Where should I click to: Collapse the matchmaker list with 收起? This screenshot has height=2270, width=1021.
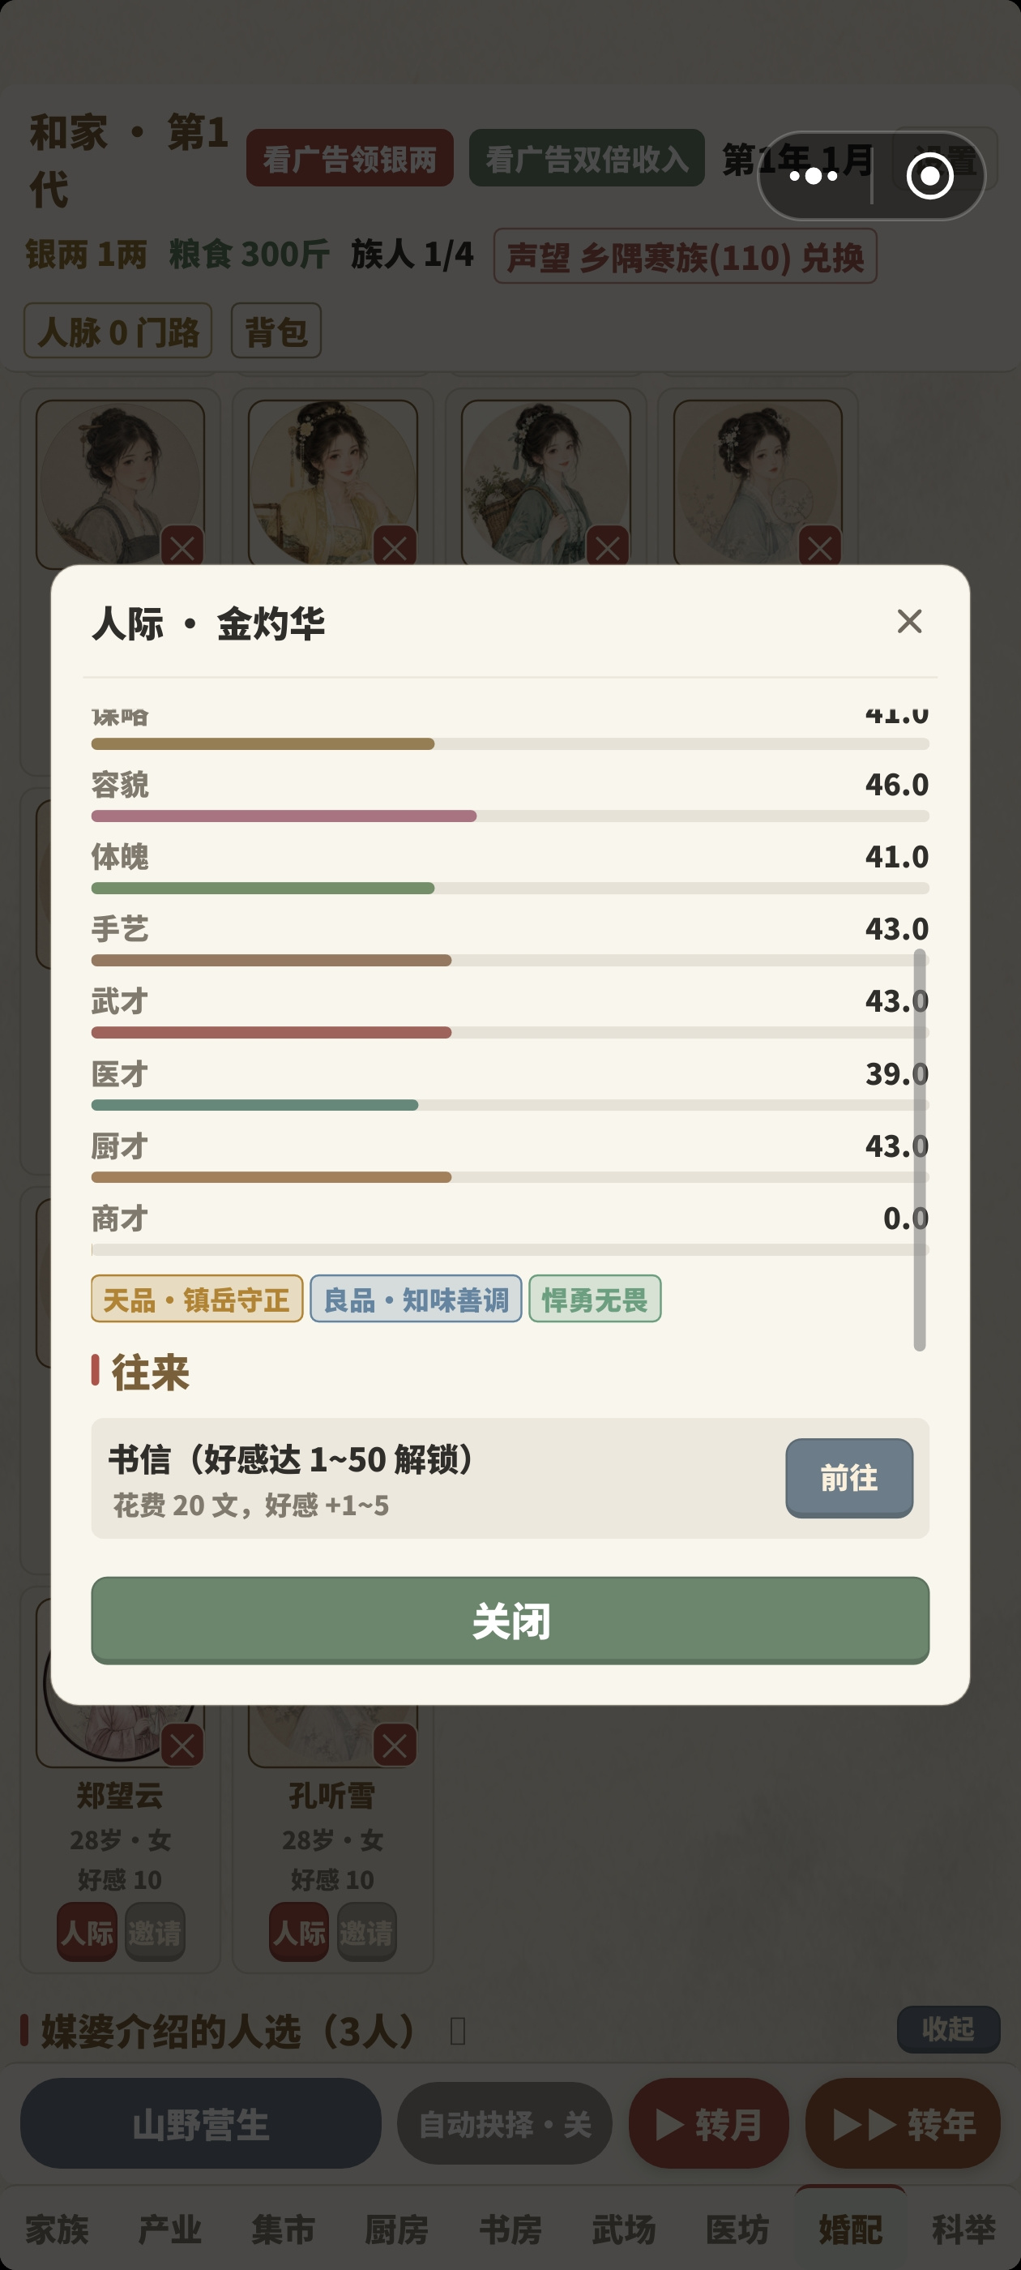pos(948,2029)
